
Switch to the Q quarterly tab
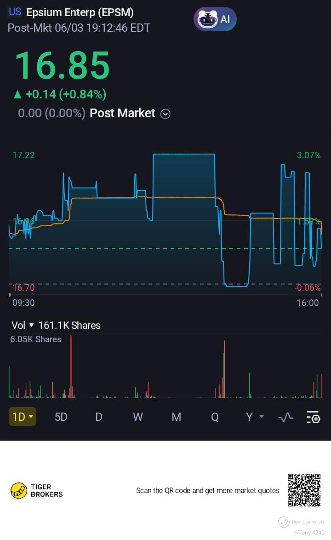click(215, 417)
